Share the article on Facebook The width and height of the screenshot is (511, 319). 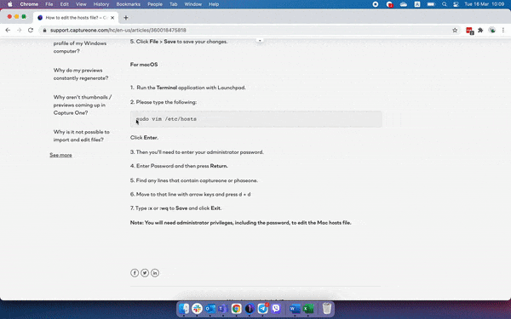pyautogui.click(x=135, y=273)
